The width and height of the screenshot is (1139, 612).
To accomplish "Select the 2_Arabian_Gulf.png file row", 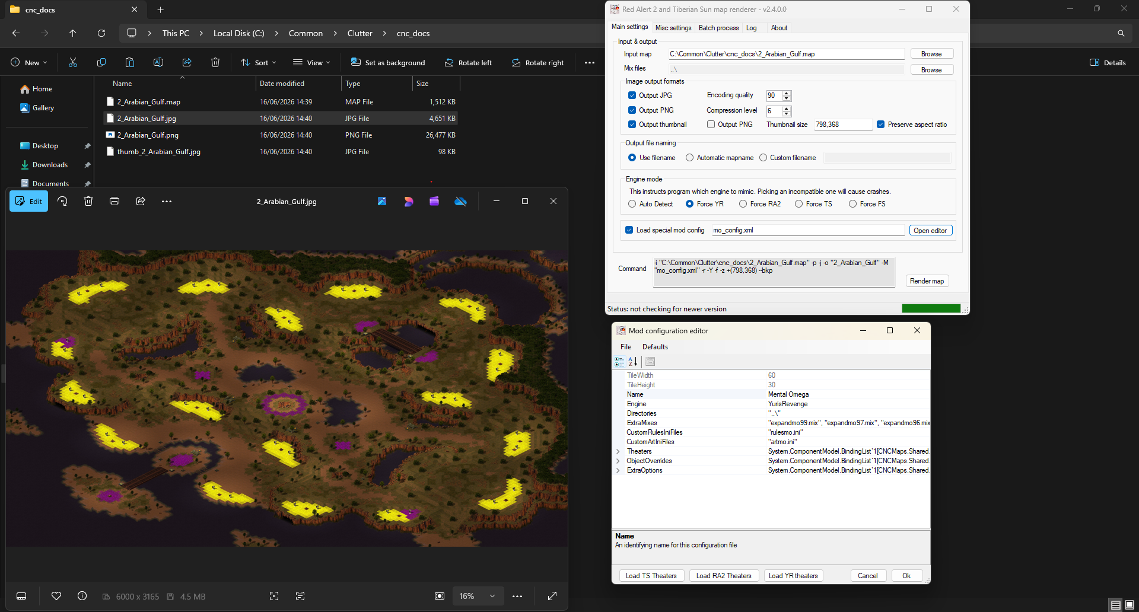I will [281, 135].
